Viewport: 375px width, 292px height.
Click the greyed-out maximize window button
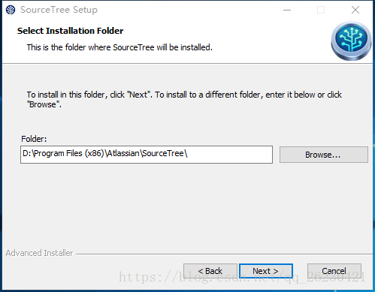click(321, 10)
